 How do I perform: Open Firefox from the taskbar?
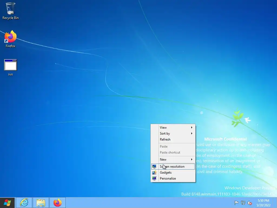(58, 203)
